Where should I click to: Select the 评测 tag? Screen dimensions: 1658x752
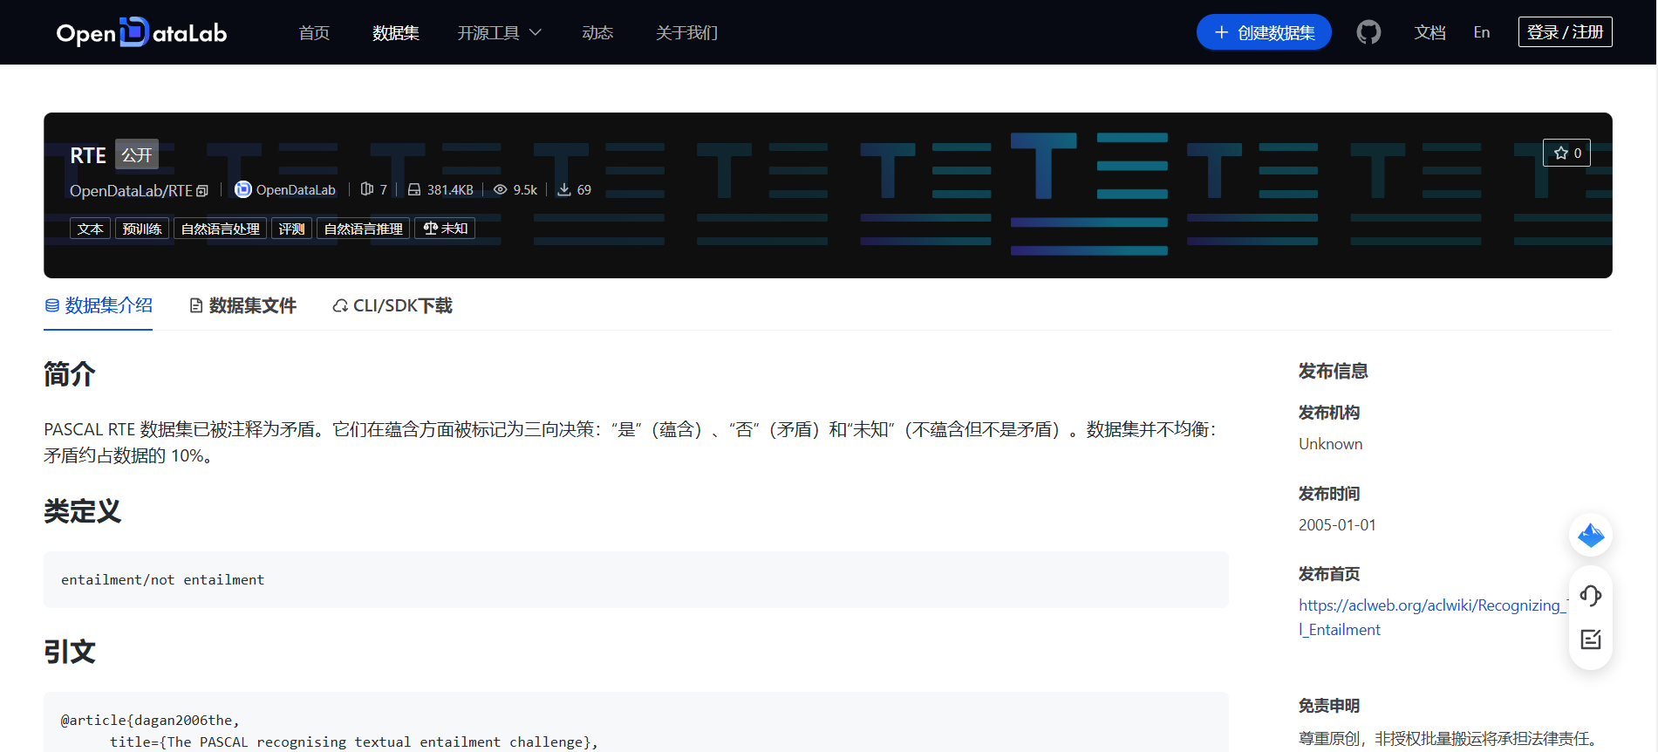[291, 229]
